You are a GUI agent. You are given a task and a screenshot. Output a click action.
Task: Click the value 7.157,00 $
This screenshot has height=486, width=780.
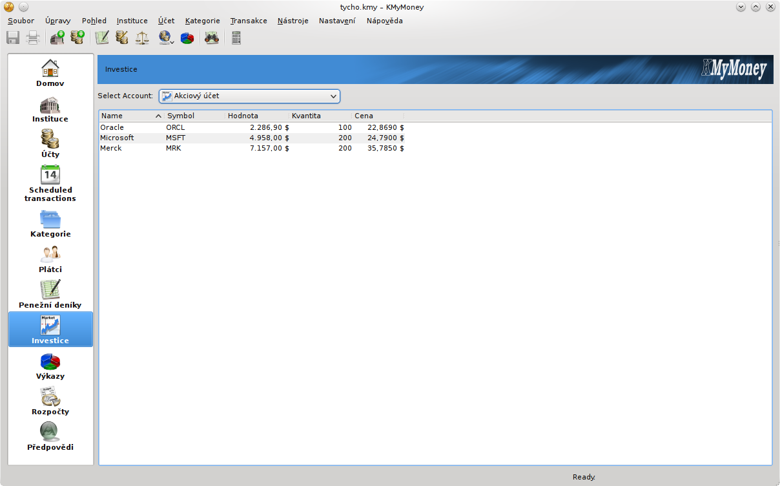coord(269,148)
